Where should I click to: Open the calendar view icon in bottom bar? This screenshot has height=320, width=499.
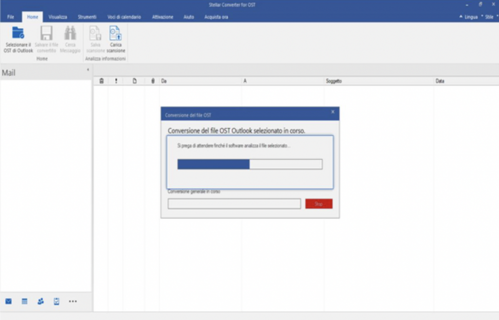coord(24,301)
